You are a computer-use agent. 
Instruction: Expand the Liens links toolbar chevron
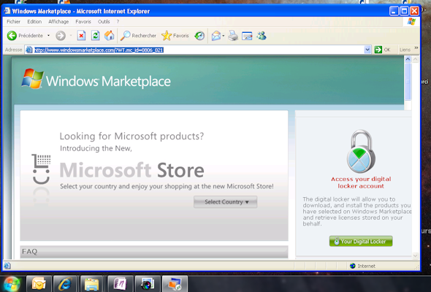click(x=416, y=48)
